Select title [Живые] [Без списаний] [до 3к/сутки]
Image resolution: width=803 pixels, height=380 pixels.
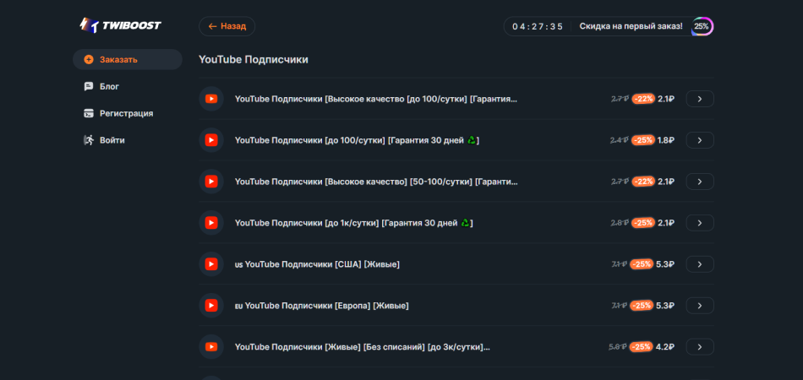(x=362, y=347)
